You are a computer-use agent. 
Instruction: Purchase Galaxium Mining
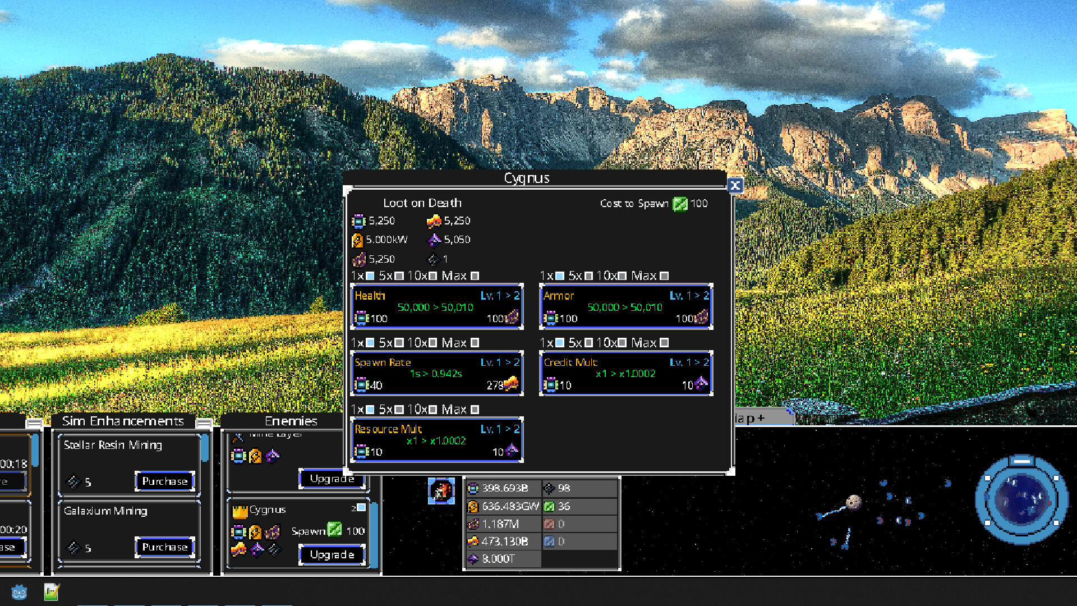pos(165,547)
